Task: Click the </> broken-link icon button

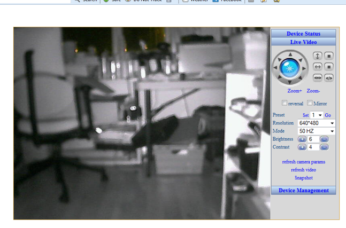Action: (329, 78)
